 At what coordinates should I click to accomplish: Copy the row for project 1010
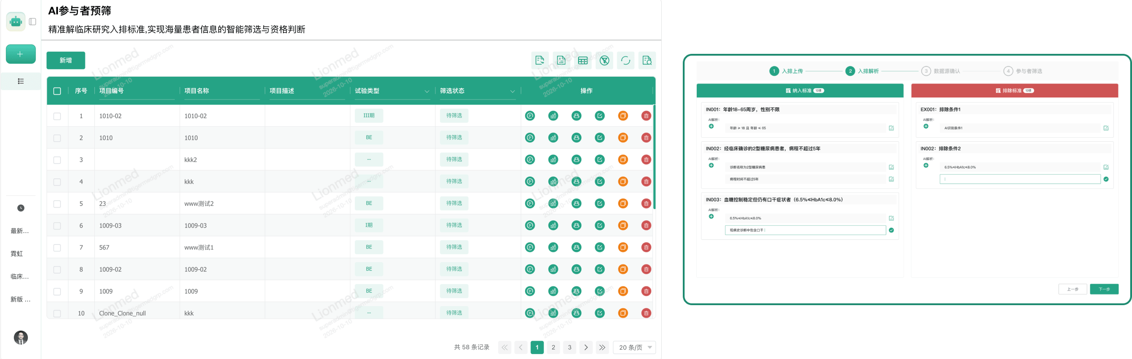click(623, 138)
